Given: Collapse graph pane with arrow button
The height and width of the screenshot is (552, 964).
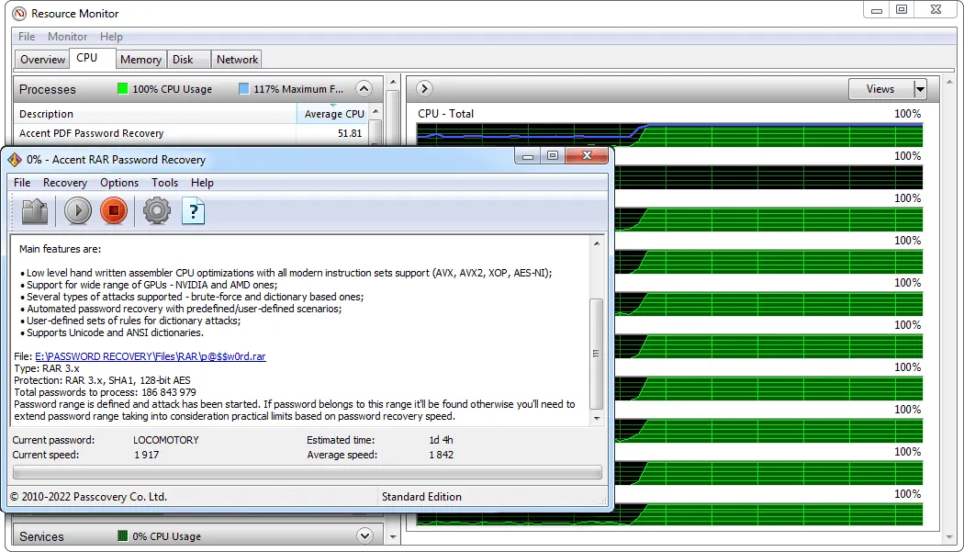Looking at the screenshot, I should click(424, 89).
